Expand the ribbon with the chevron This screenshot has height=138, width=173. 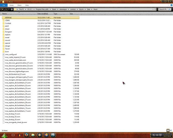coord(168,5)
